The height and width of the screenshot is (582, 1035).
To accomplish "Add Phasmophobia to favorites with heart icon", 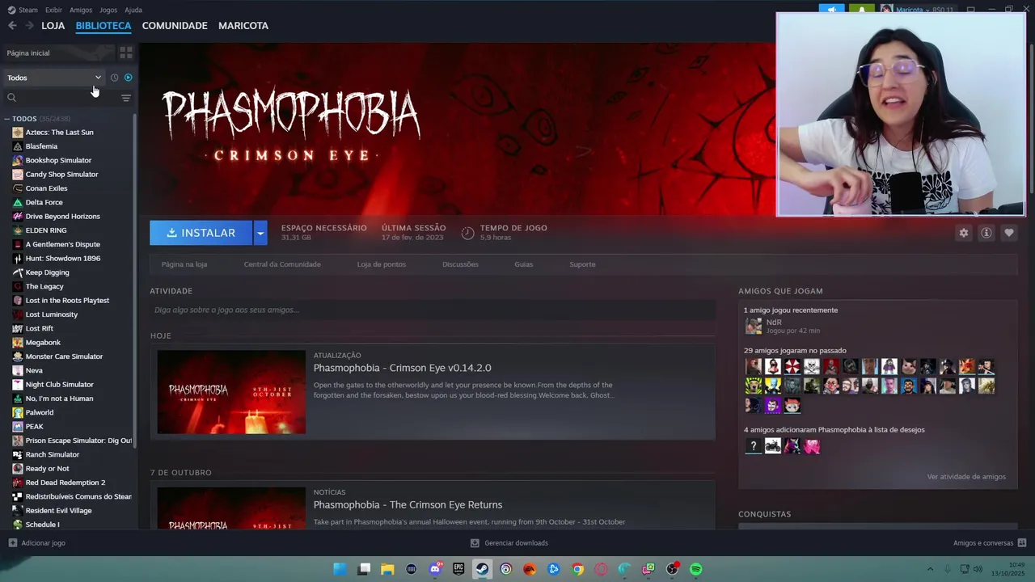I will (1009, 233).
